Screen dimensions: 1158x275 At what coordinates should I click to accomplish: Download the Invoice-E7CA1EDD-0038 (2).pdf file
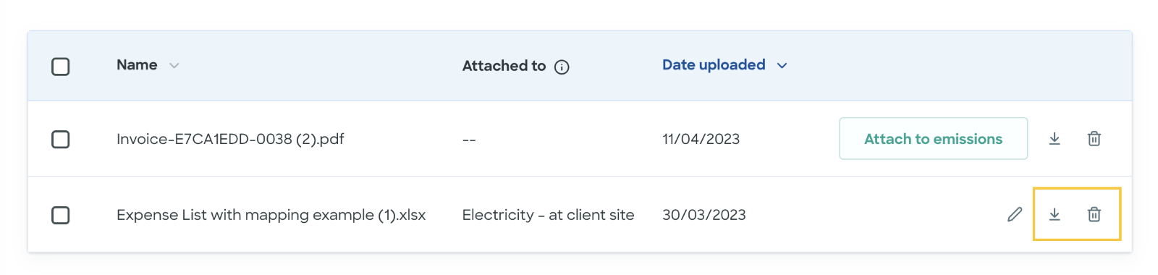pos(1055,138)
